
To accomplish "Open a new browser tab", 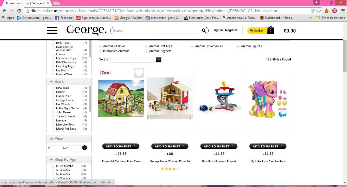I will point(56,3).
